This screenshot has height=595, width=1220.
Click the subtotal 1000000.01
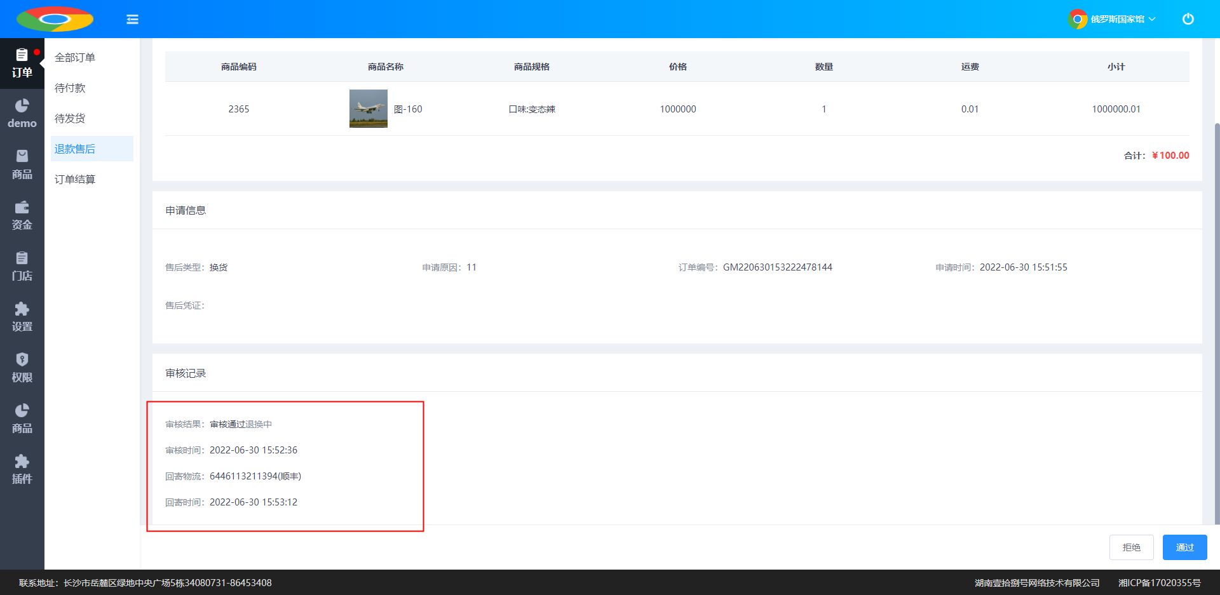(x=1116, y=109)
